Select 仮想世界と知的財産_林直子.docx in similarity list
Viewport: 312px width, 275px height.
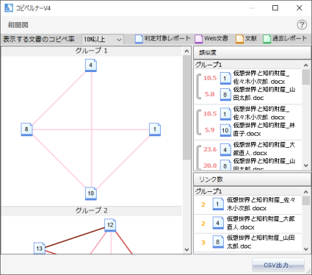(x=264, y=129)
